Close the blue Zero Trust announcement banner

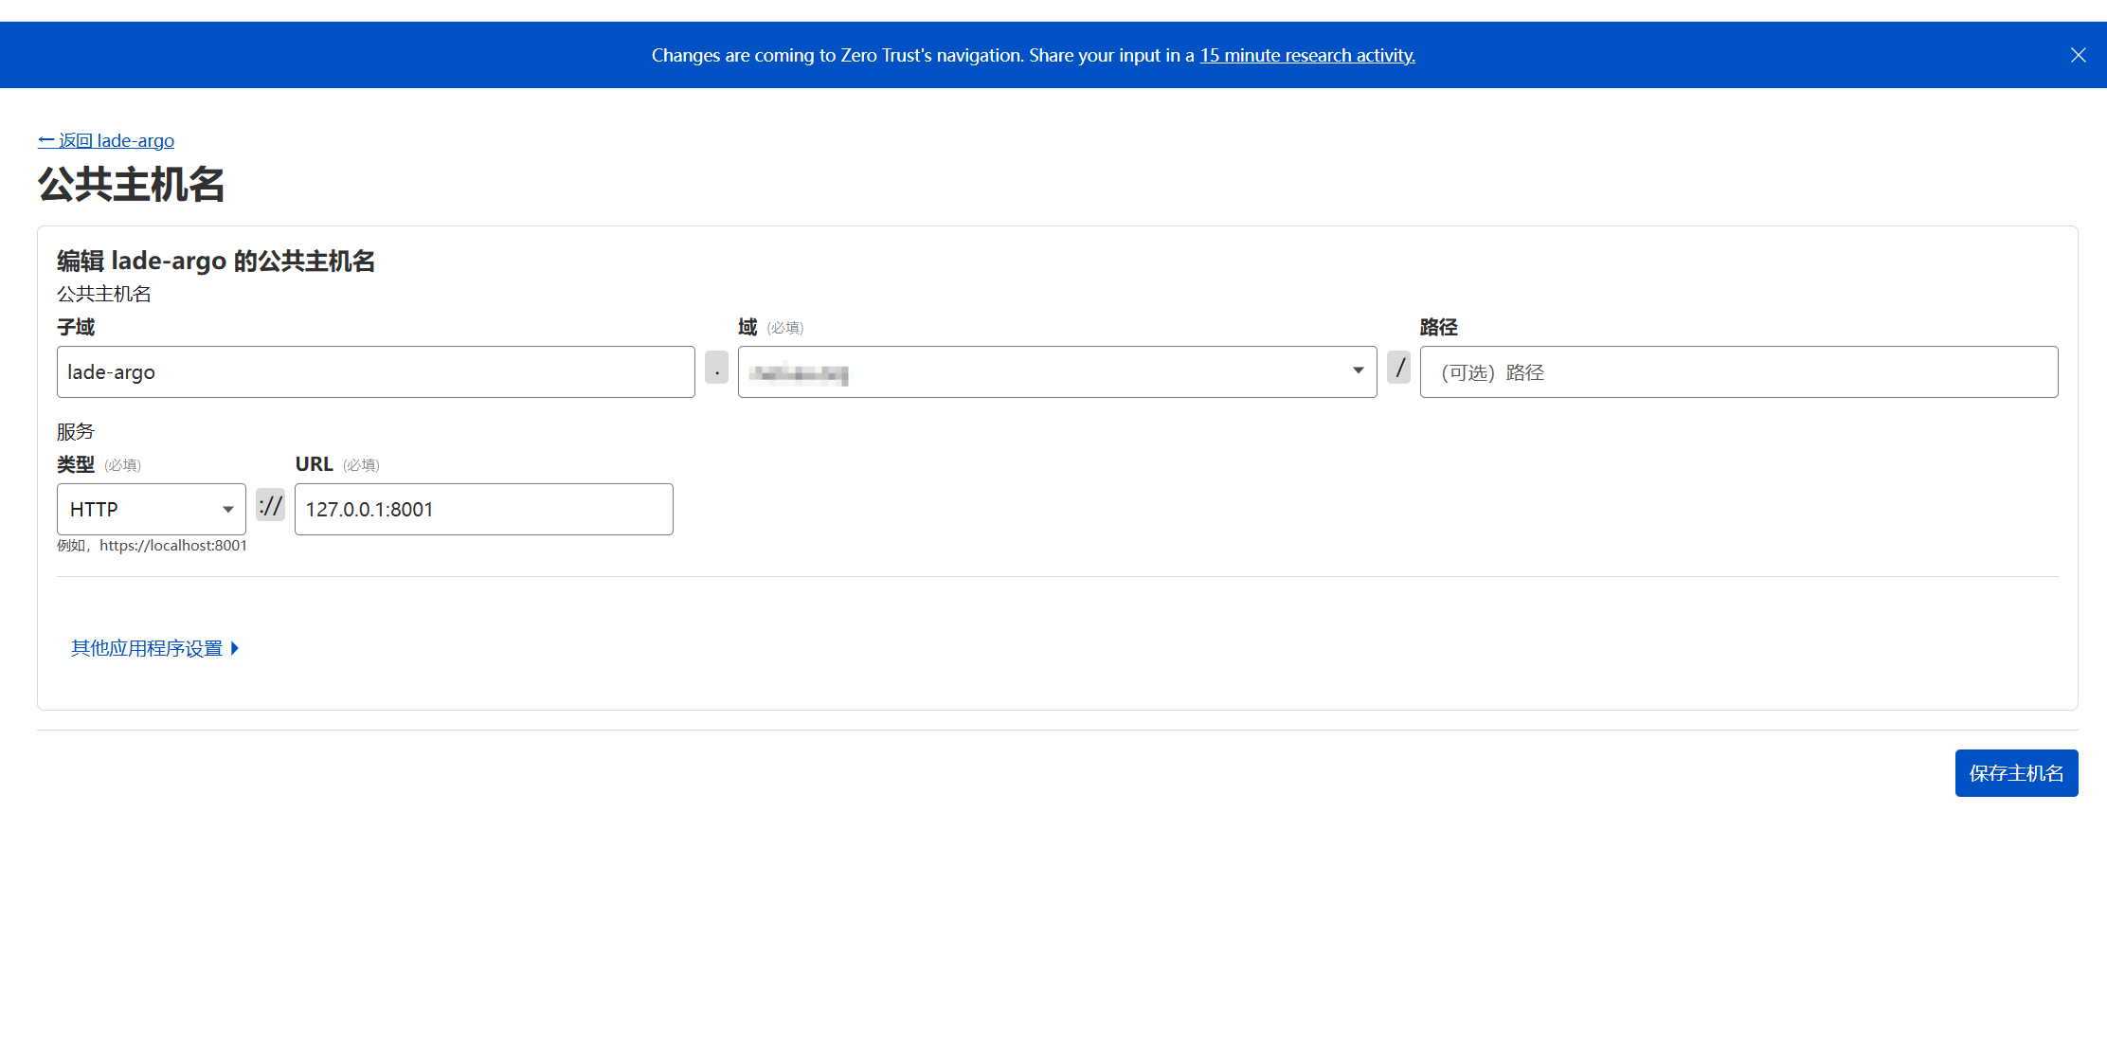click(x=2078, y=55)
